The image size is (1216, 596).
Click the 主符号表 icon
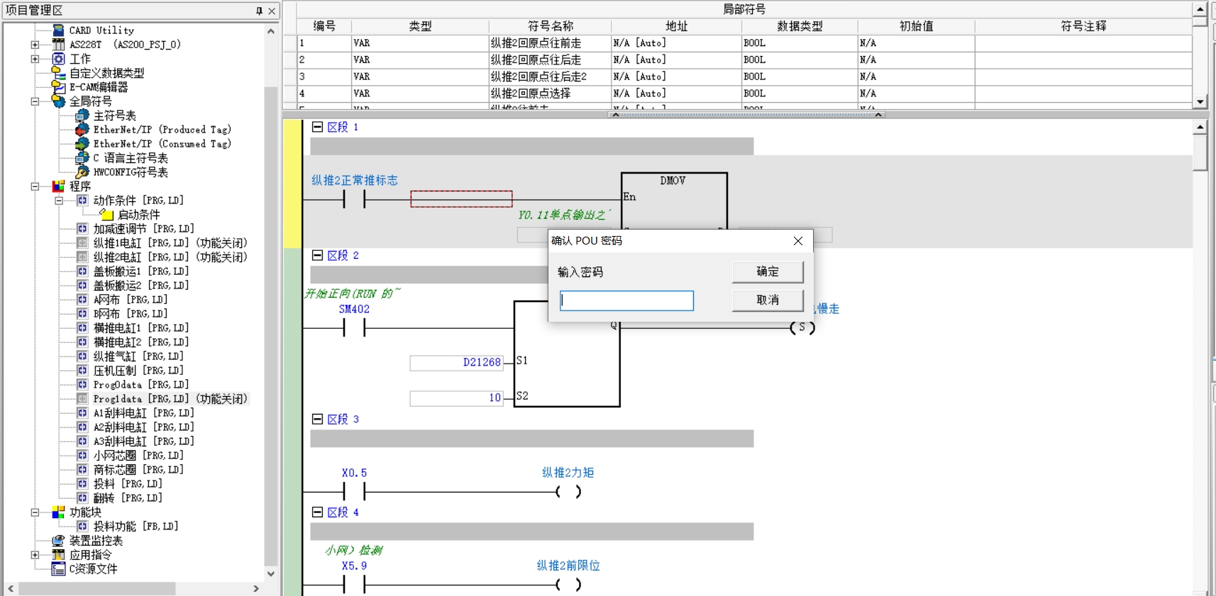click(82, 116)
